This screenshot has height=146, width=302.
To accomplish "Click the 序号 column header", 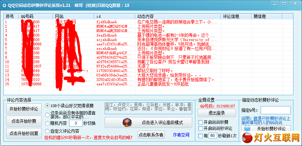I will (11, 16).
